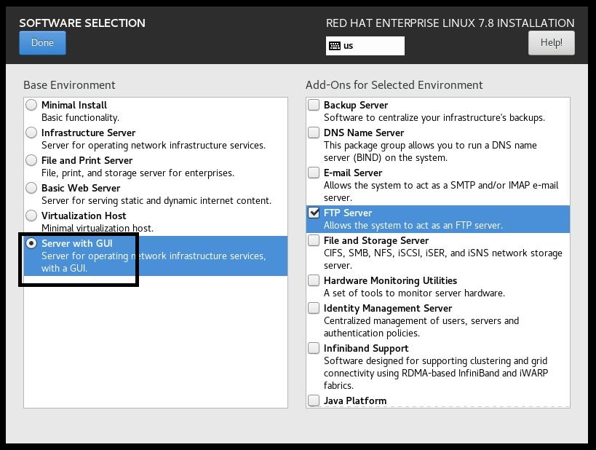Image resolution: width=596 pixels, height=450 pixels.
Task: Click the Server with GUI radio button
Action: pyautogui.click(x=31, y=243)
